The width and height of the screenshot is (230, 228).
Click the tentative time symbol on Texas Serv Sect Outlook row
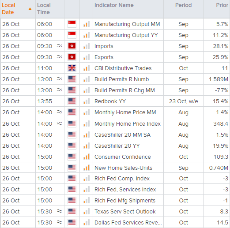pos(59,211)
